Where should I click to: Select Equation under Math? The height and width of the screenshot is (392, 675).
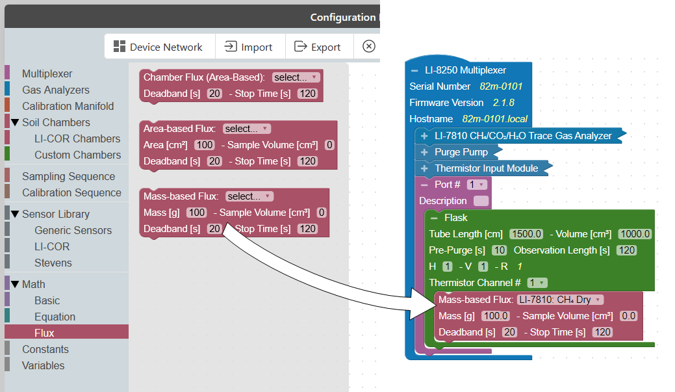[x=55, y=317]
